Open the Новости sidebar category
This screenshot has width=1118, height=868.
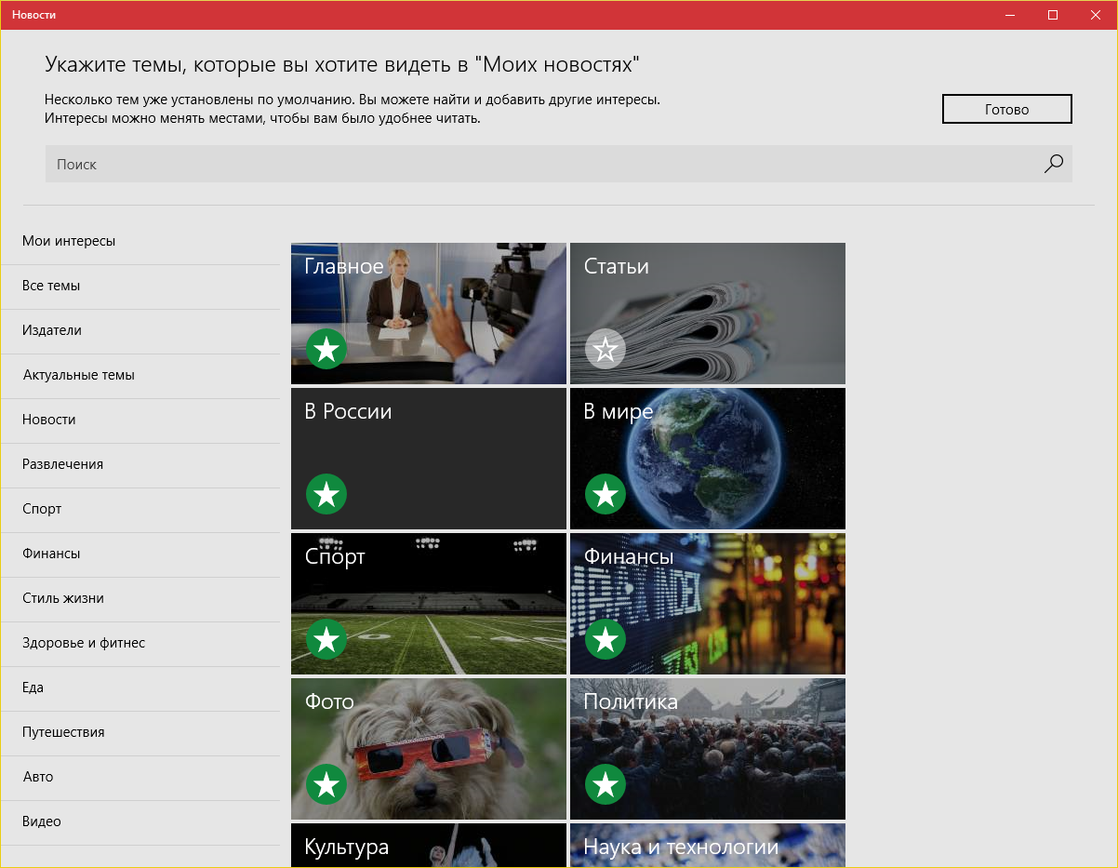click(140, 420)
